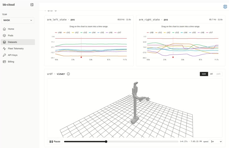Image resolution: width=229 pixels, height=148 pixels.
Task: Click the arm_left_state pos title
Action: [x=61, y=20]
